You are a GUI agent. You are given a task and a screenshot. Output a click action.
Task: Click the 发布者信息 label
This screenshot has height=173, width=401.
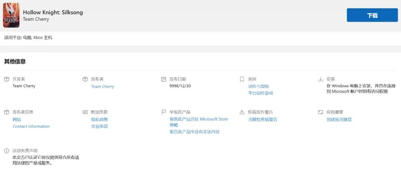click(x=23, y=112)
